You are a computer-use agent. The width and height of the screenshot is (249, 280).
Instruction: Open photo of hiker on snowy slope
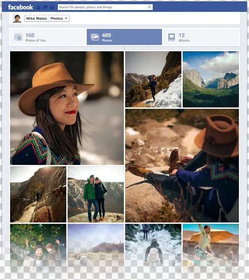(153, 79)
